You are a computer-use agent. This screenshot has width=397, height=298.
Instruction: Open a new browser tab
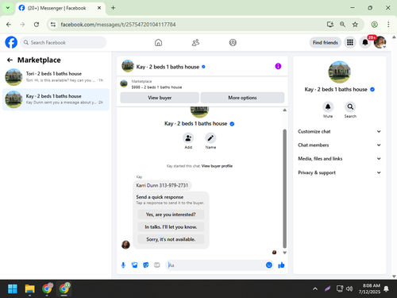[113, 8]
